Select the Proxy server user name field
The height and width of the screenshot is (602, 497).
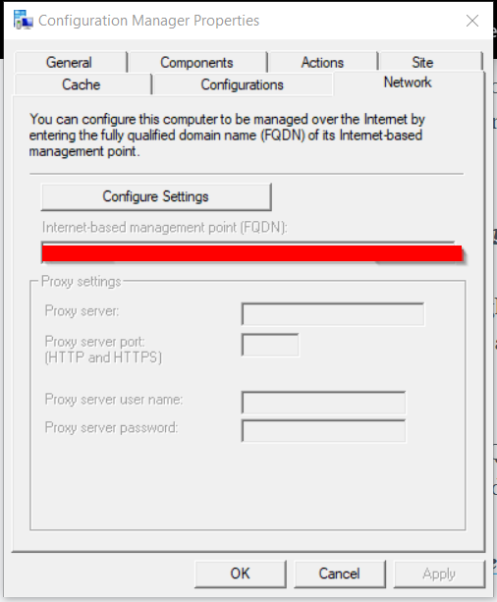[x=323, y=403]
